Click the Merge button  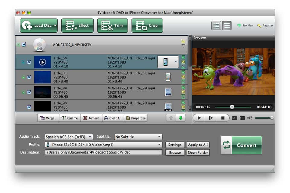48,118
